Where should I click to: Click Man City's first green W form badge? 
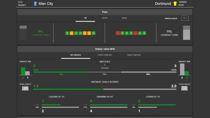pos(67,33)
